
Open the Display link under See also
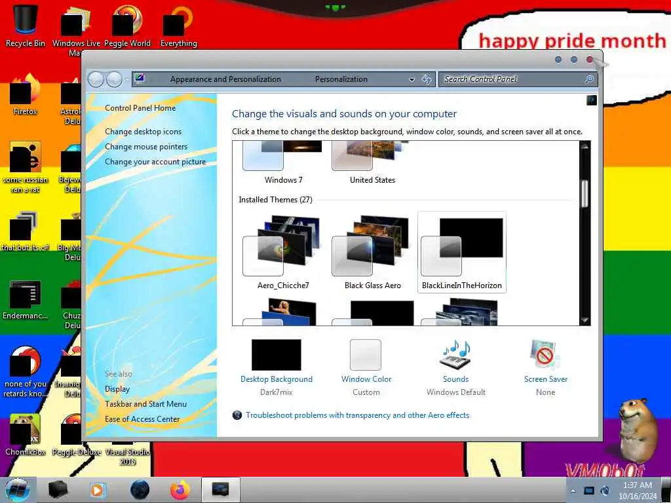117,389
